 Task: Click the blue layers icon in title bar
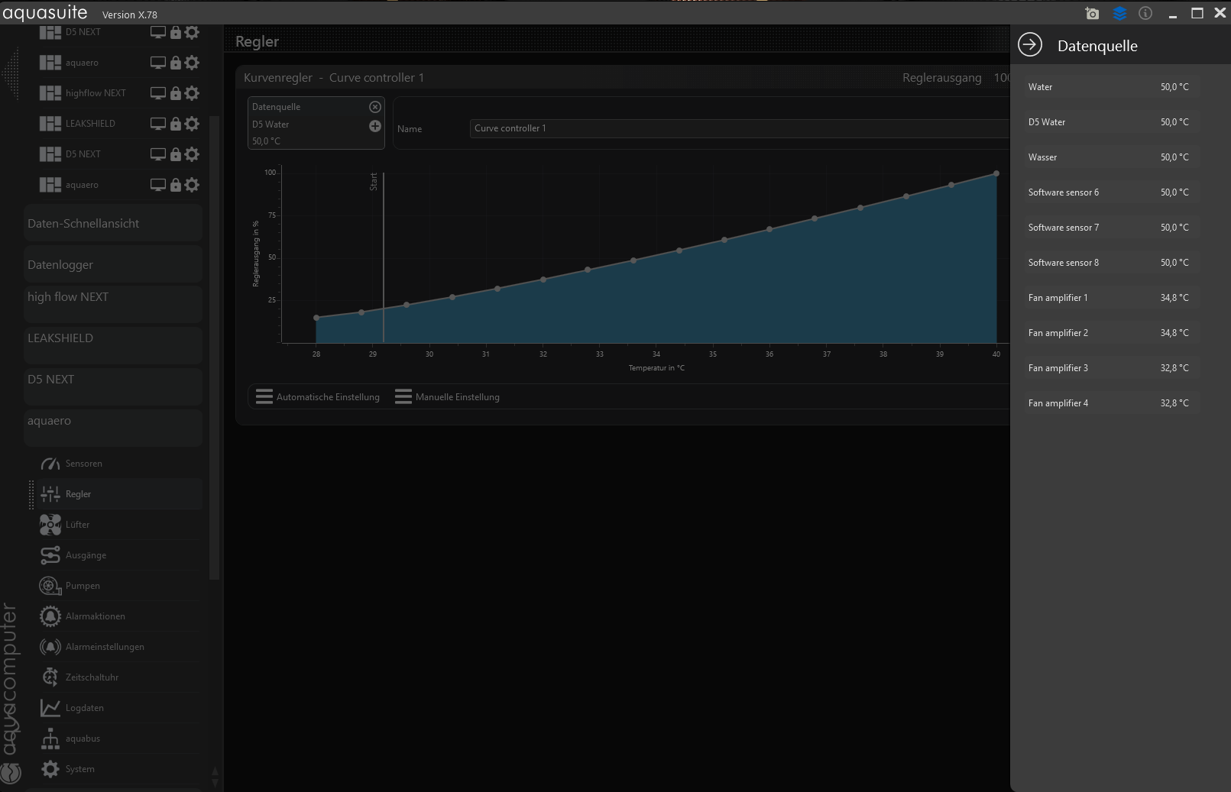1119,14
